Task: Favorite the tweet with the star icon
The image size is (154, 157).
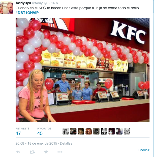Action: [x=46, y=152]
